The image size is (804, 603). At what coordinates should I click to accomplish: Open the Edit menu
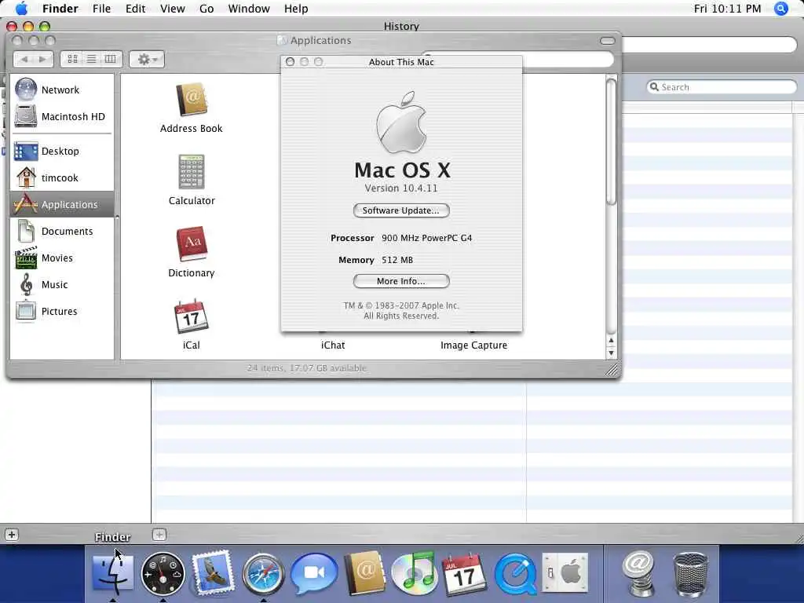click(135, 9)
